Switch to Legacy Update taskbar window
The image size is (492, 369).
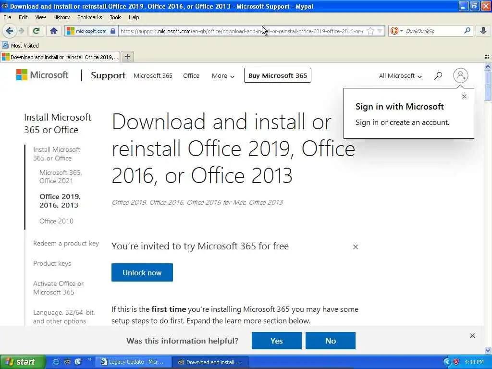point(133,362)
